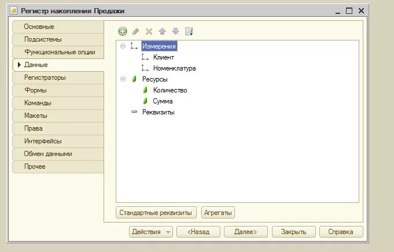This screenshot has height=252, width=394.
Task: Select the Клиент dimension
Action: click(x=164, y=57)
